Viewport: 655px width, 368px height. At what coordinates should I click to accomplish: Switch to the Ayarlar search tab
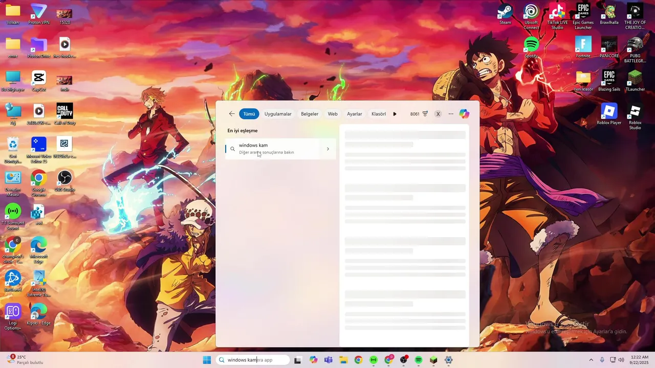pos(354,114)
